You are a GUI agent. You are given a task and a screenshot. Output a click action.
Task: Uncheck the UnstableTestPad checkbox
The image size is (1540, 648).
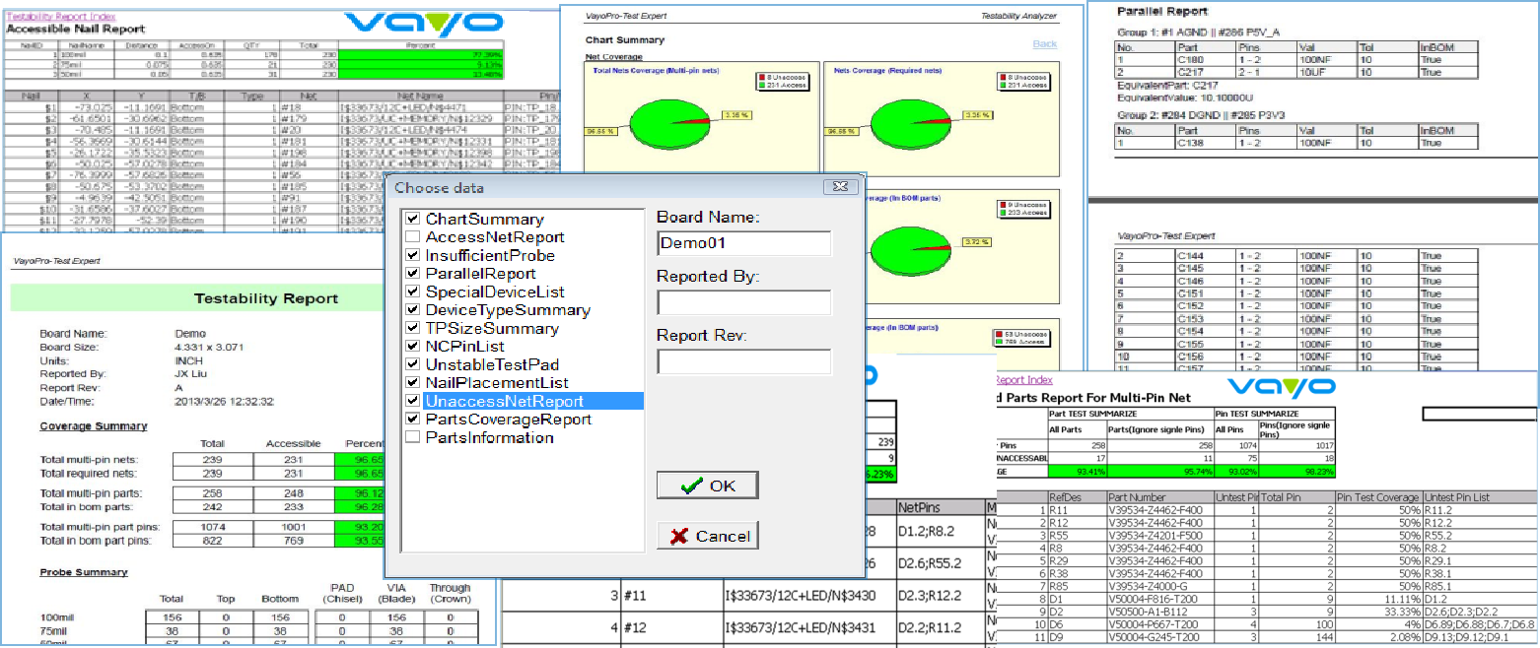click(413, 364)
